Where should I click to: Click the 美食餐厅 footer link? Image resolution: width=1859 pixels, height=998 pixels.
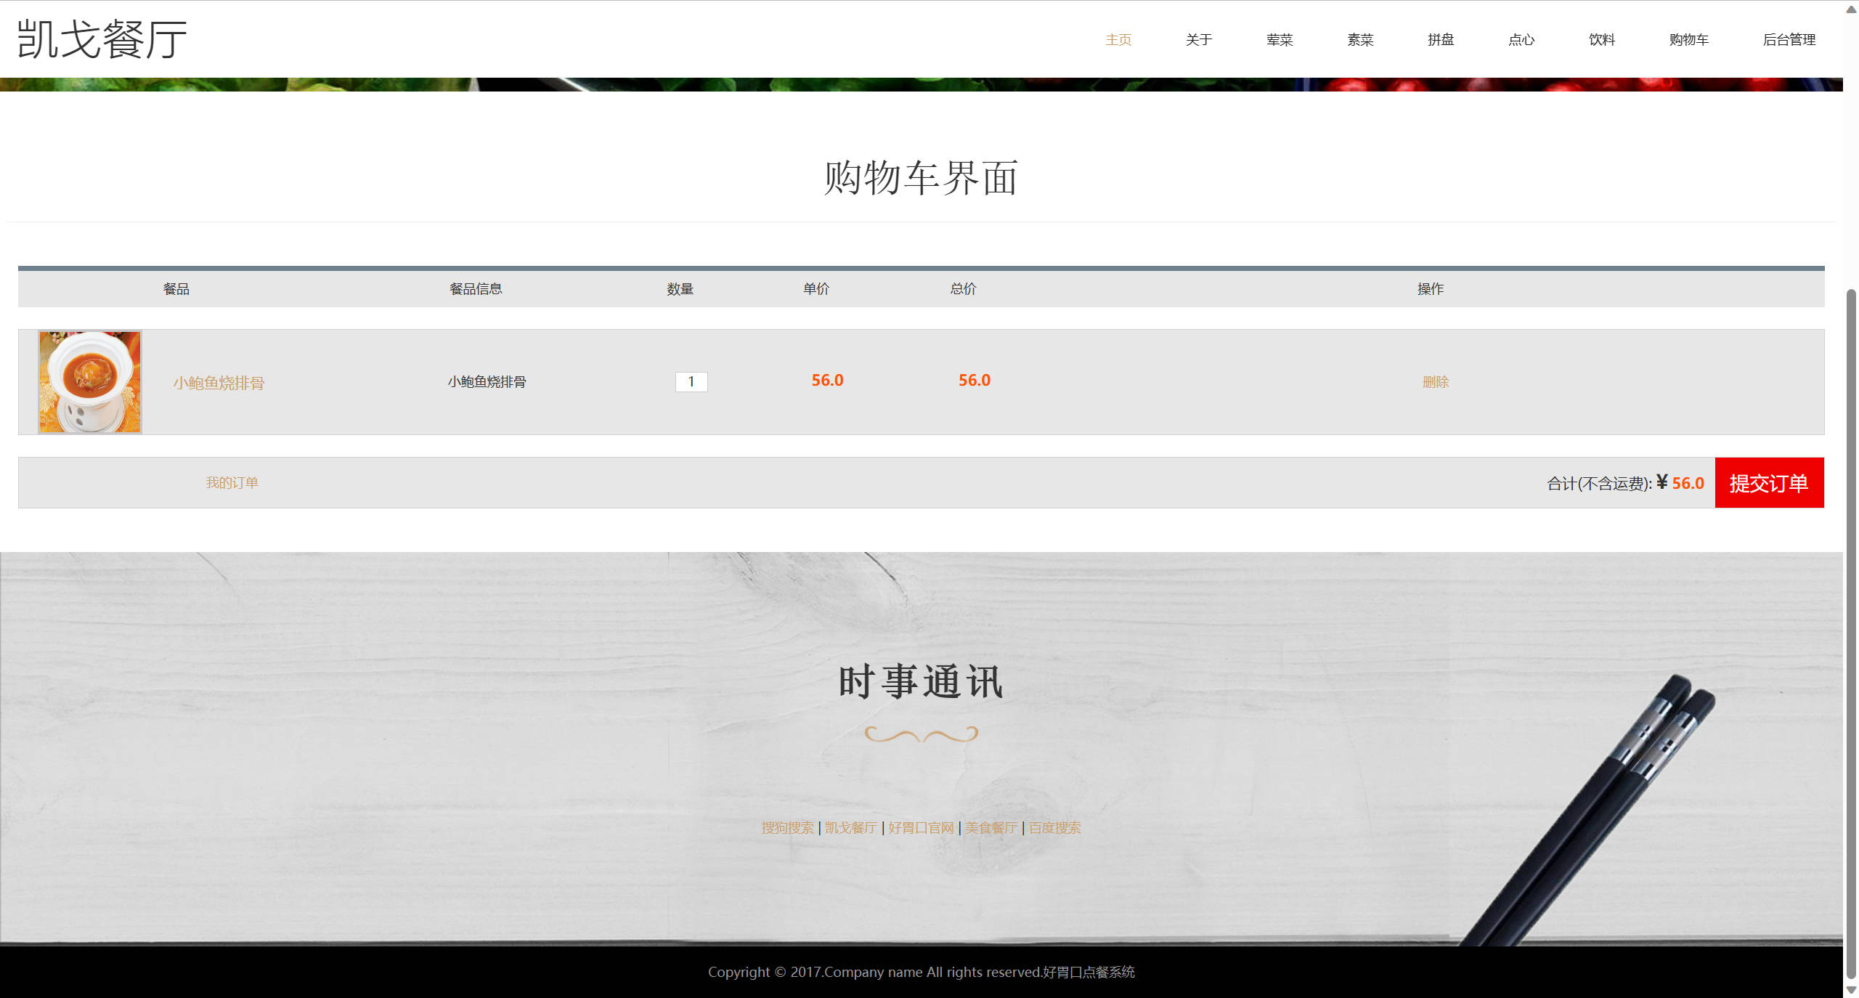coord(990,827)
